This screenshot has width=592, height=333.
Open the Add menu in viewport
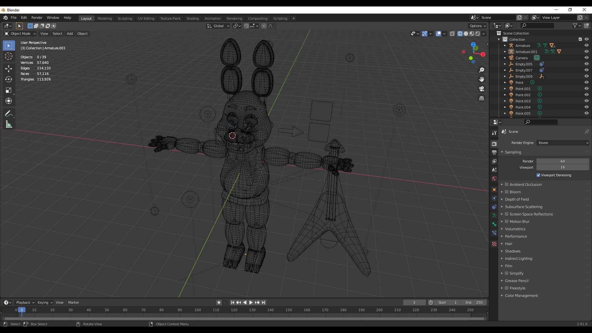click(x=70, y=34)
